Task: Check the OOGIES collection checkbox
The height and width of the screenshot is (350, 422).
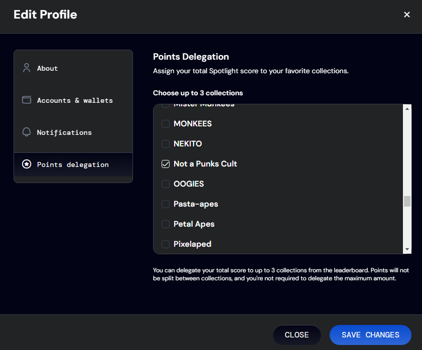Action: (x=165, y=184)
